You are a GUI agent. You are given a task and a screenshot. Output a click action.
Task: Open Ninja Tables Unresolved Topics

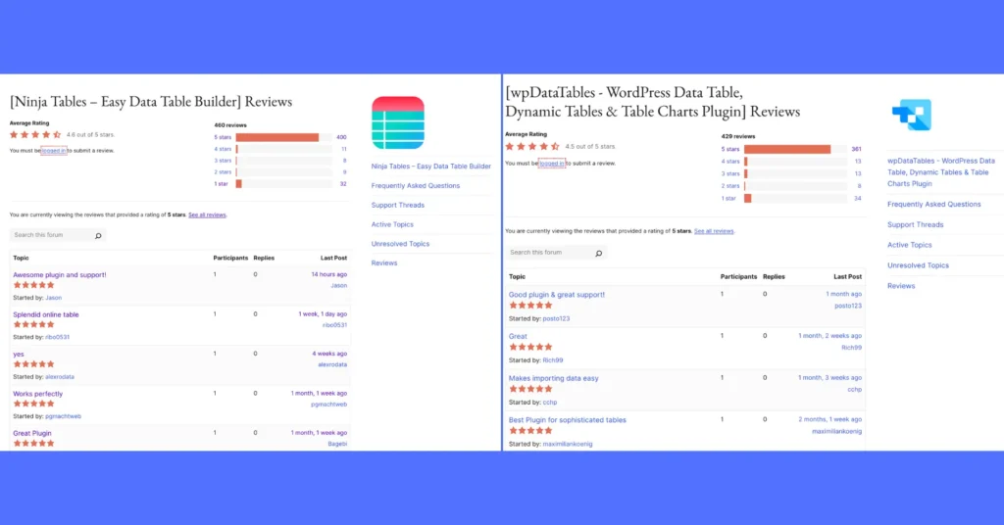(x=400, y=244)
